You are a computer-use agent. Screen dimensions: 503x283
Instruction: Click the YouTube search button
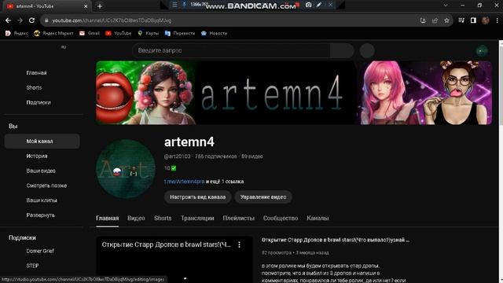tap(342, 50)
